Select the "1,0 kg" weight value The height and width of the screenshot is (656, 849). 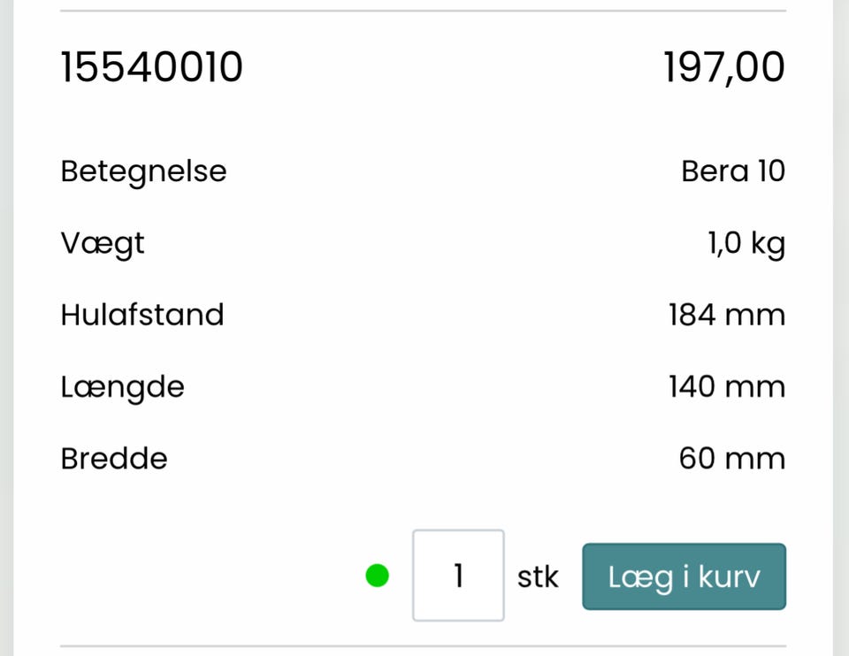pyautogui.click(x=746, y=243)
